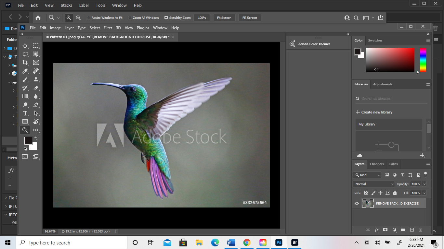Open Add layer style with the fx icon
444x249 pixels.
coord(377,230)
